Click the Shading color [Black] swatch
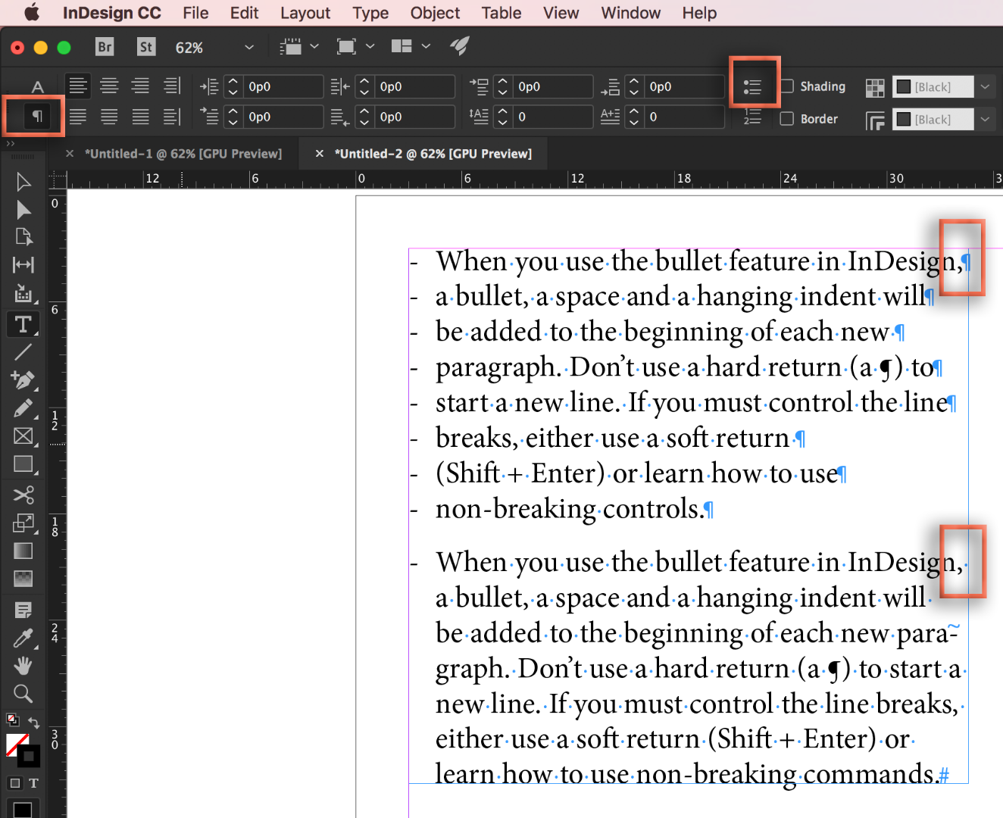Viewport: 1003px width, 818px height. 933,86
